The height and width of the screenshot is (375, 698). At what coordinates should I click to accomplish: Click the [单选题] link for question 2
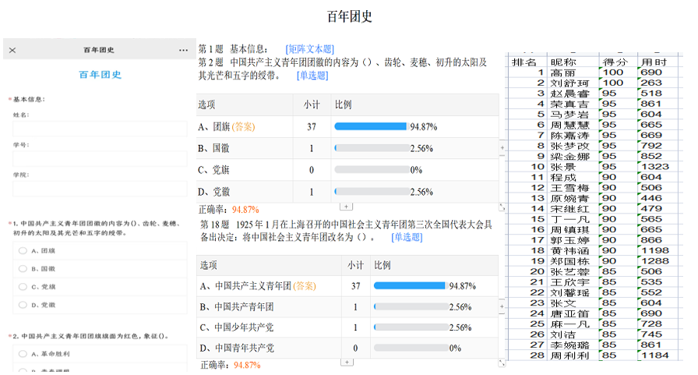pos(312,76)
